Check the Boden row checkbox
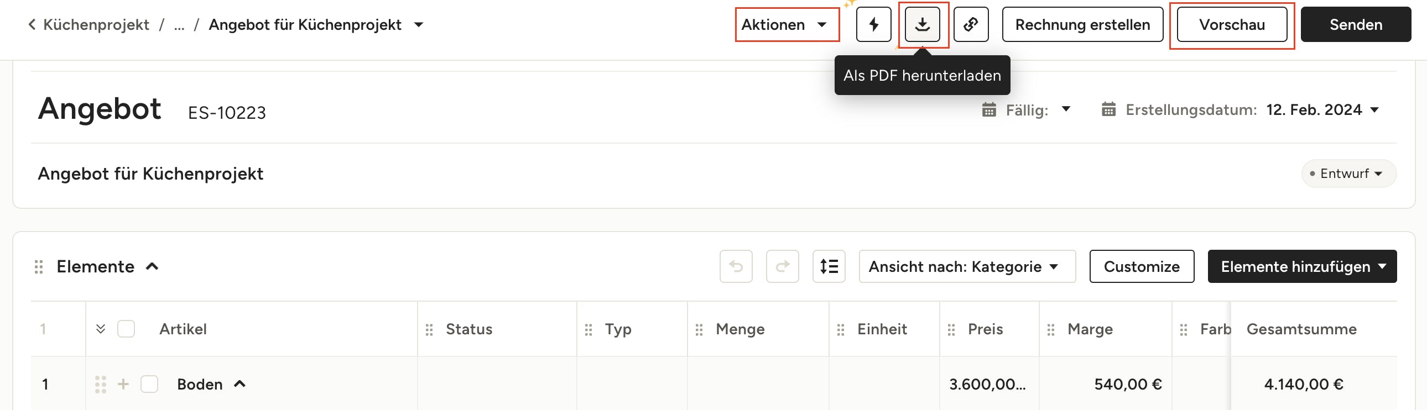Screen dimensions: 1427x410 (x=149, y=384)
